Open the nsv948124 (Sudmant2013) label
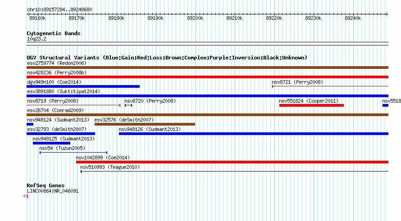 (x=58, y=120)
